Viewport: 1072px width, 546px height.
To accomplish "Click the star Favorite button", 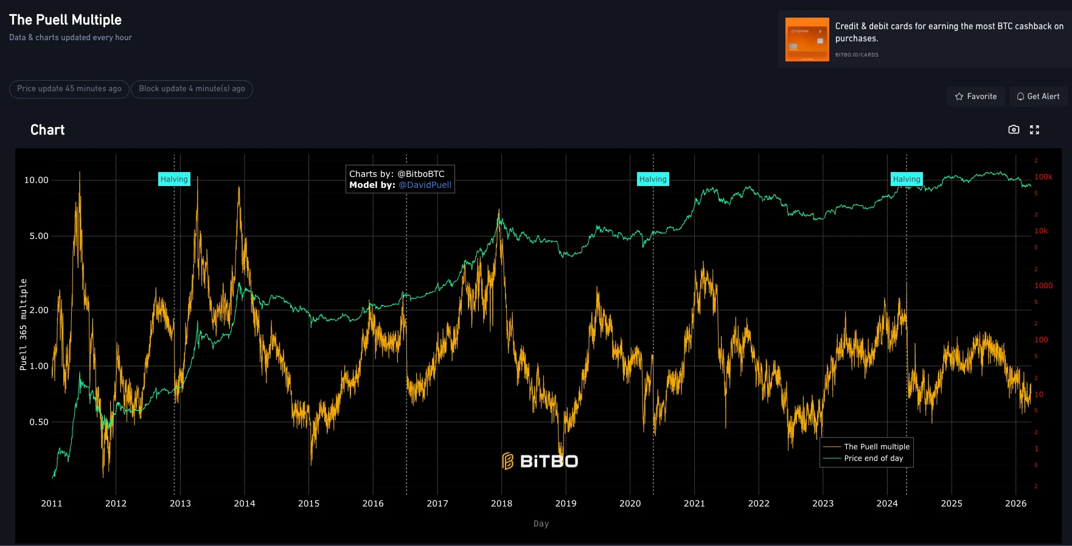I will tap(975, 97).
